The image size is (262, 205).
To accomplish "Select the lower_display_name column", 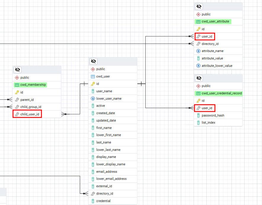I will pos(111,164).
